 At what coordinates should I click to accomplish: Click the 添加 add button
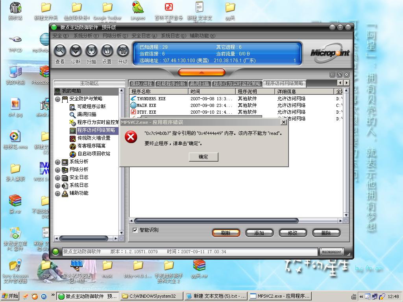coord(259,233)
